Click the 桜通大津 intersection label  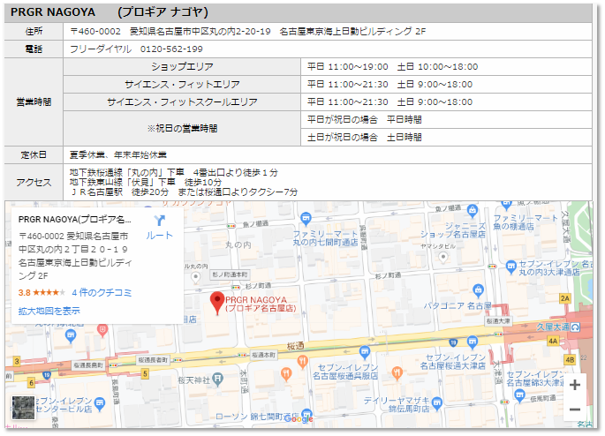coord(498,320)
